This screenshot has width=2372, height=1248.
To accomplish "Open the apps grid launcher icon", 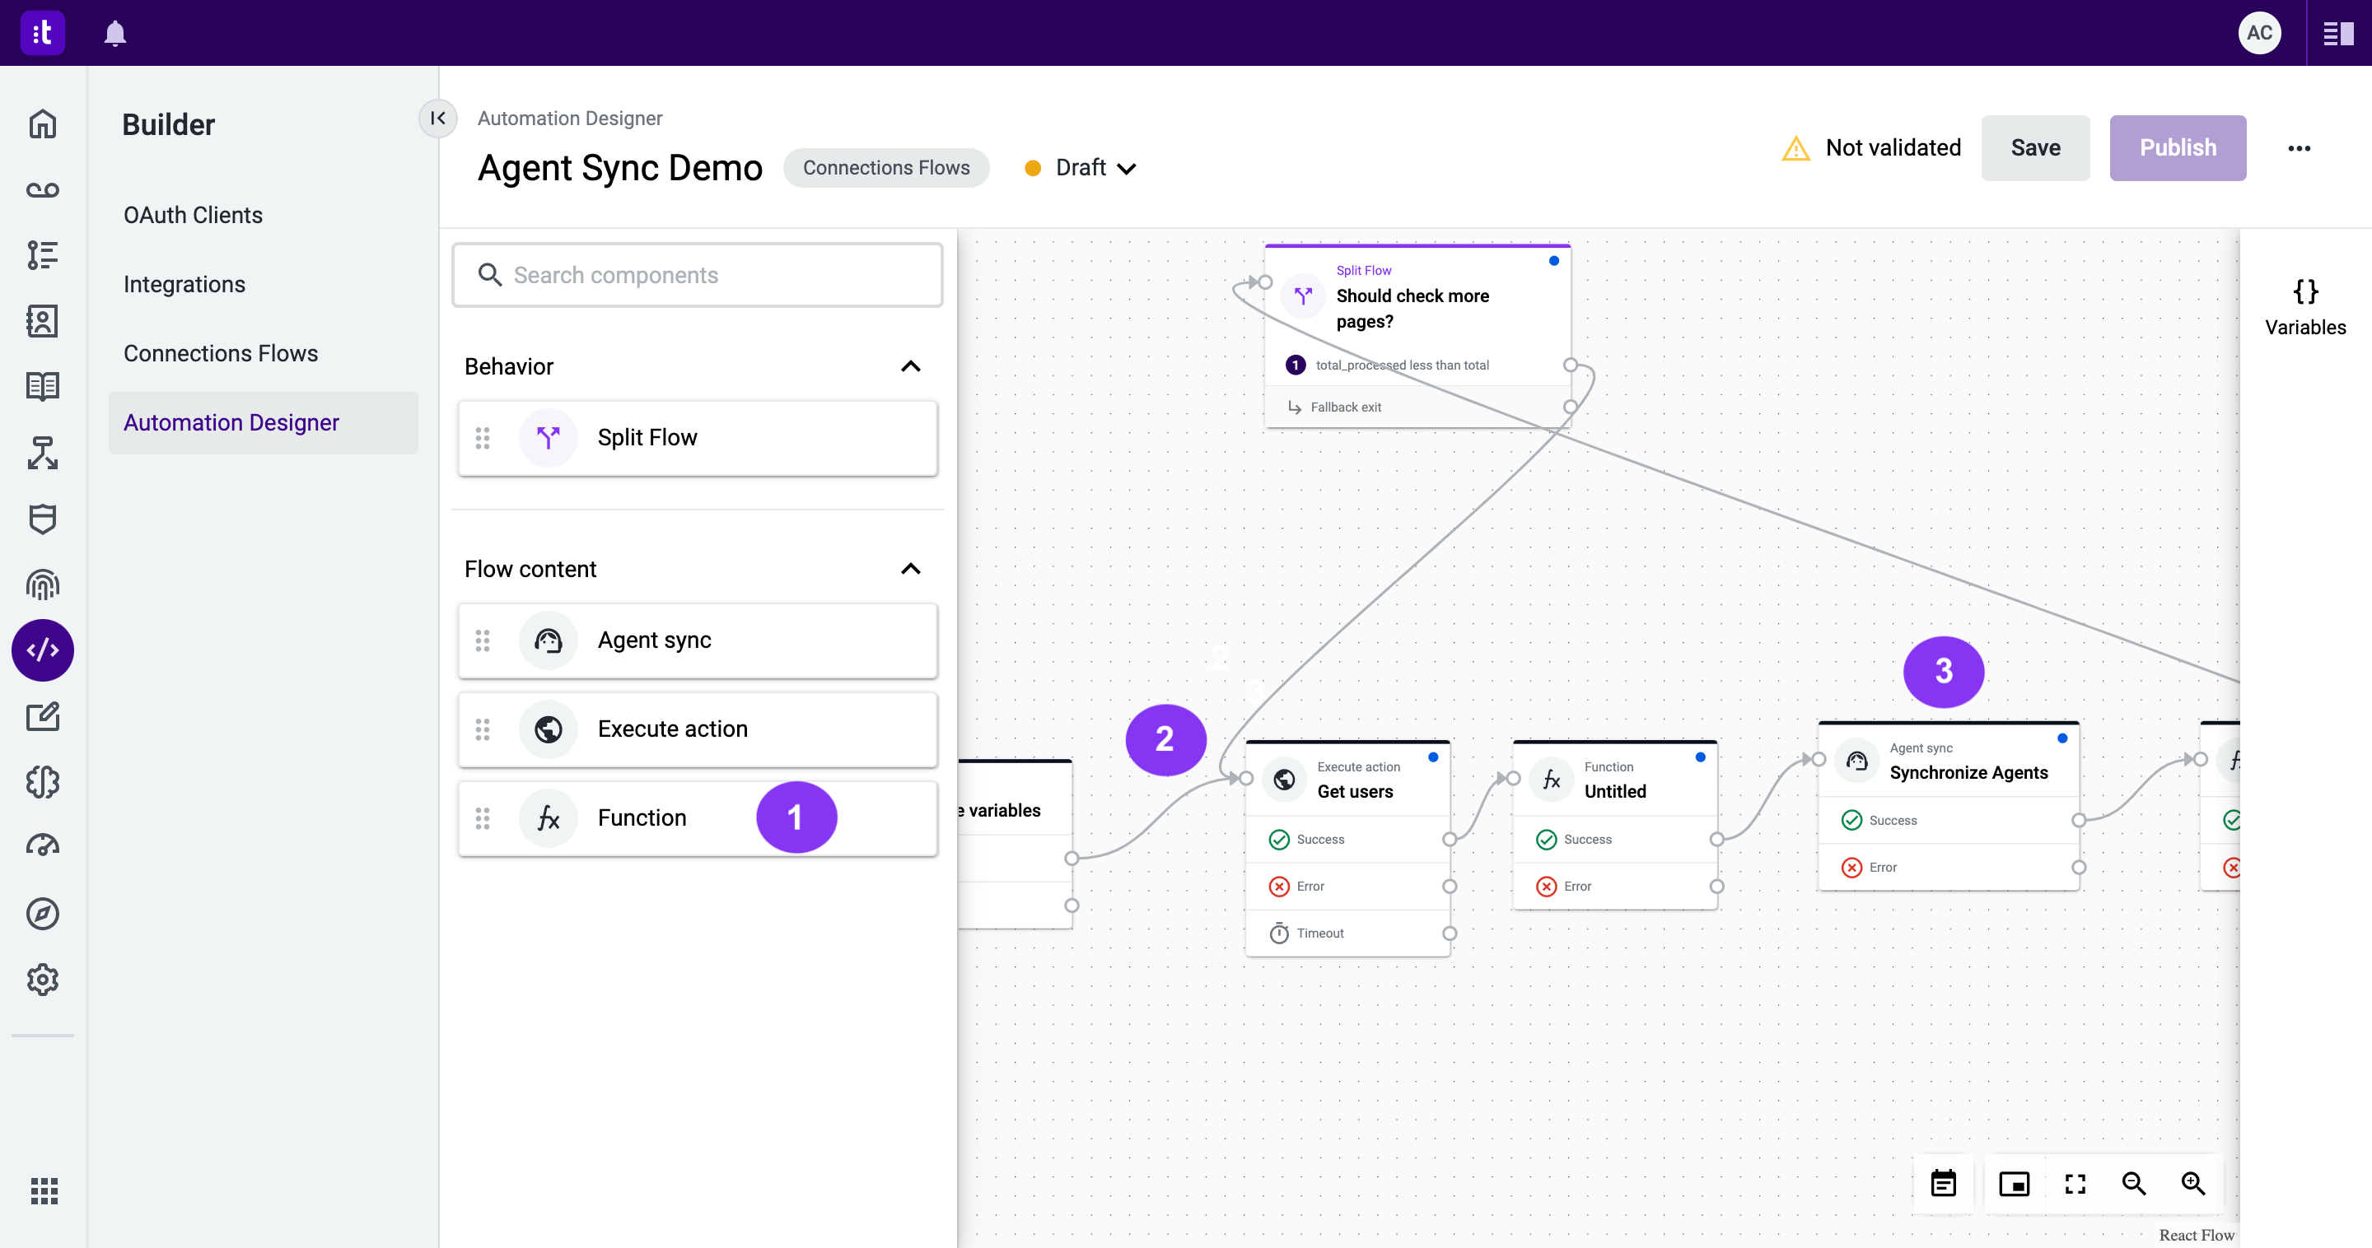I will click(x=44, y=1191).
